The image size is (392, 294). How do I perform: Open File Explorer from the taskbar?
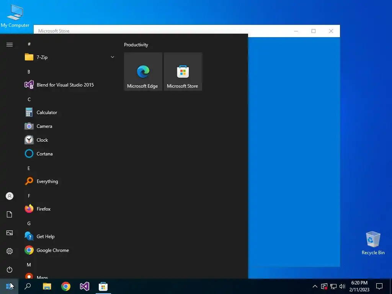(47, 286)
